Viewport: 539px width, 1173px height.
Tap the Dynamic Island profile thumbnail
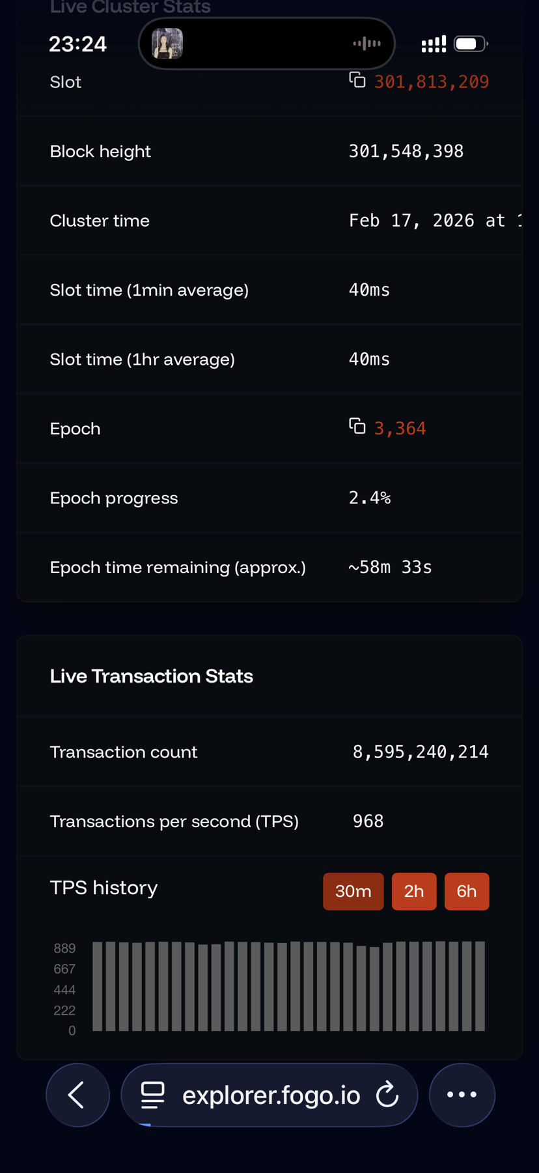(167, 44)
